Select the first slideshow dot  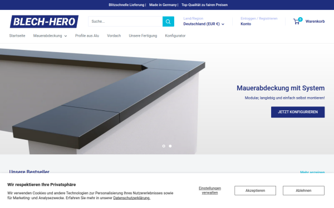pyautogui.click(x=164, y=146)
